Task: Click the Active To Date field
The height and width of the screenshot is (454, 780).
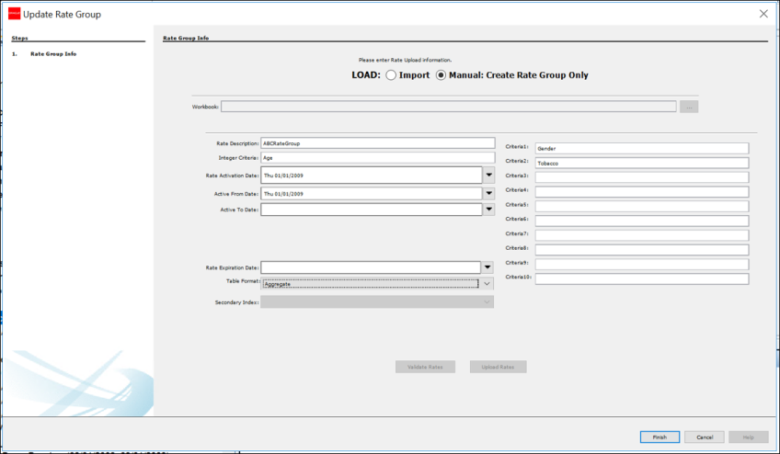Action: [371, 210]
